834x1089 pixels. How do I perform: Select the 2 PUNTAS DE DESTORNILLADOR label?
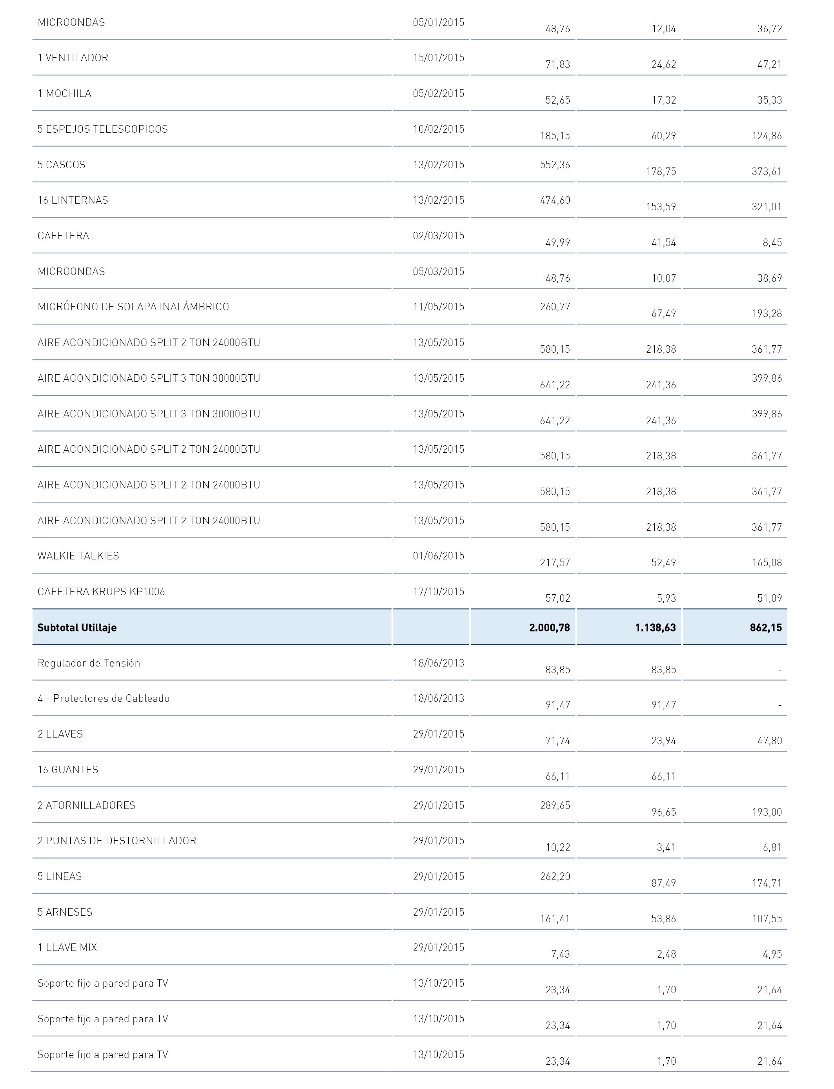[117, 840]
